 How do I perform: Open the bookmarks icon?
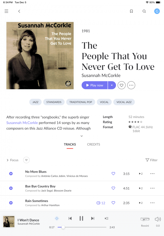pos(131,11)
